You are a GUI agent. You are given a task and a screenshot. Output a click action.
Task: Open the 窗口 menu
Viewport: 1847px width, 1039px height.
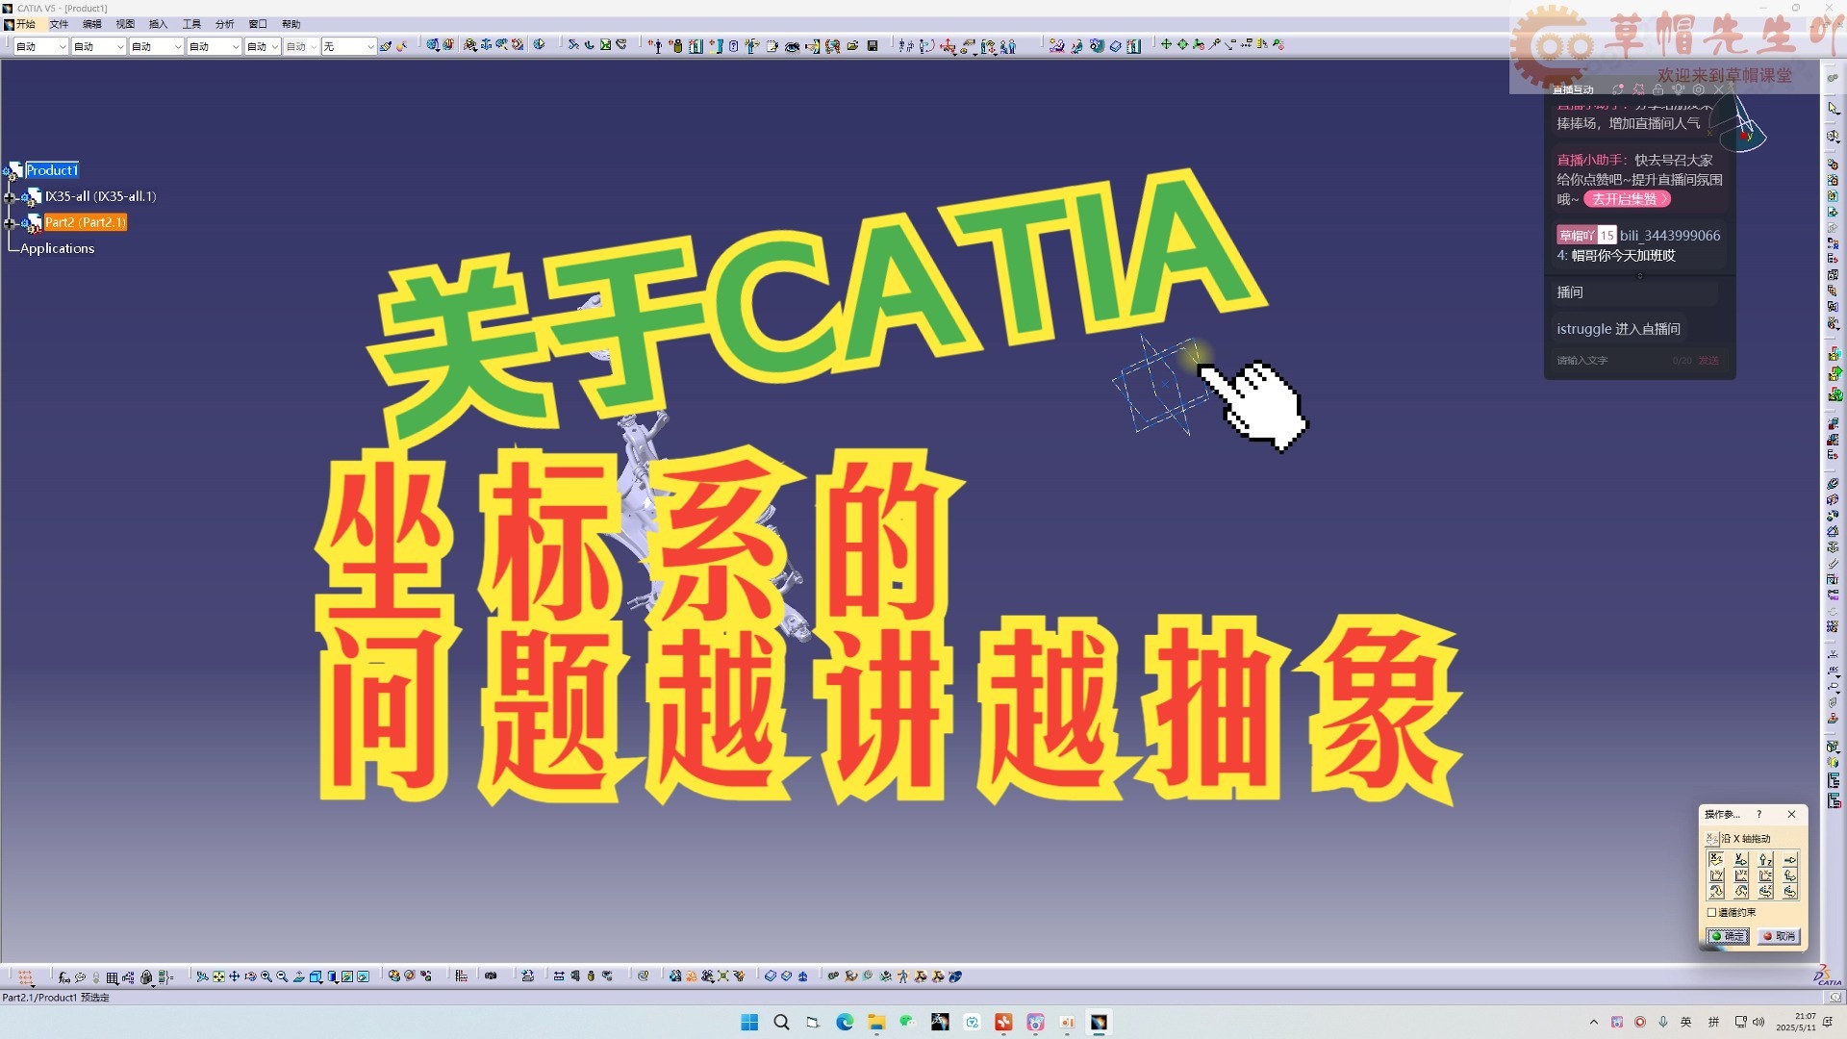258,24
